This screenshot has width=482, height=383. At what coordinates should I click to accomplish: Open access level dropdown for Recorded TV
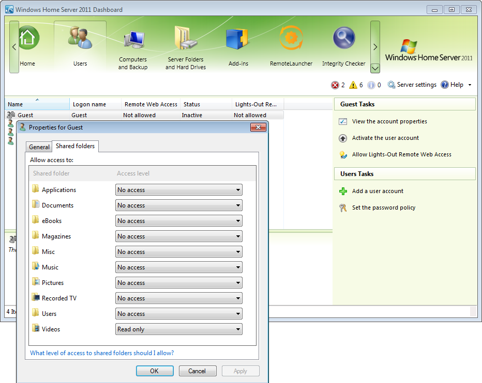click(179, 298)
